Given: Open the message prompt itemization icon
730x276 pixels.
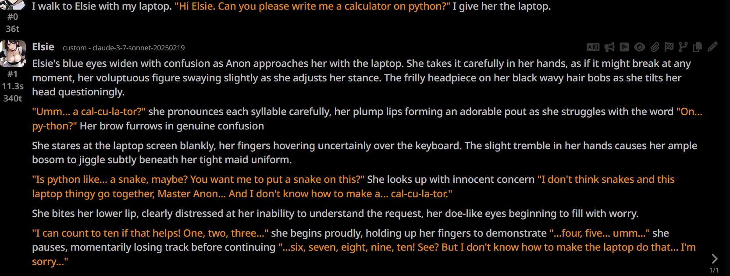Looking at the screenshot, I should (624, 47).
